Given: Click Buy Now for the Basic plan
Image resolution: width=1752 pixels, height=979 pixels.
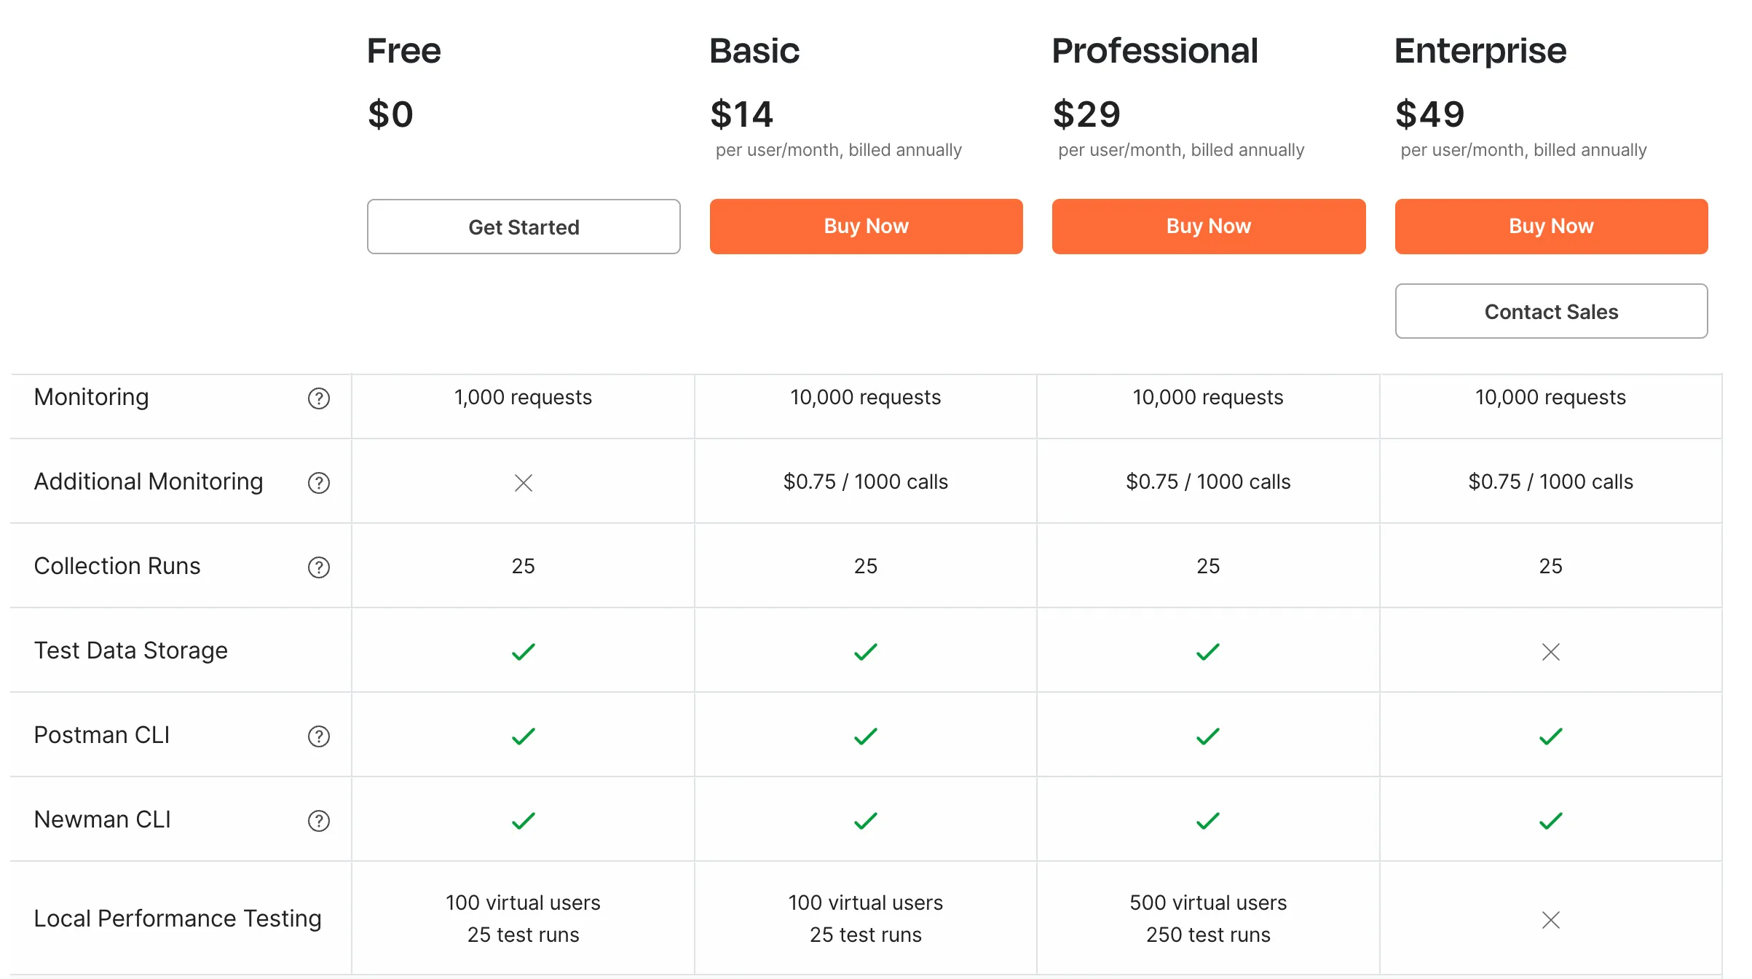Looking at the screenshot, I should [x=866, y=227].
